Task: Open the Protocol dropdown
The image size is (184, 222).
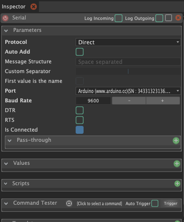Action: click(x=128, y=42)
